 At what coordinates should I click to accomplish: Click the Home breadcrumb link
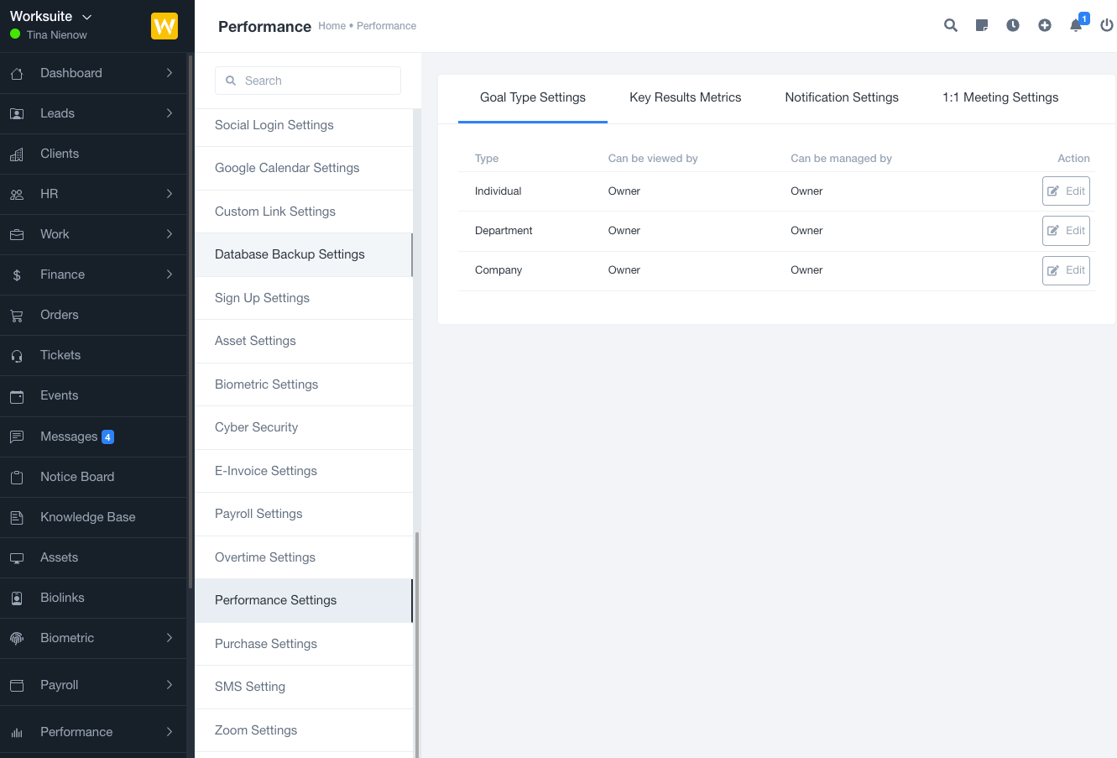[x=331, y=26]
